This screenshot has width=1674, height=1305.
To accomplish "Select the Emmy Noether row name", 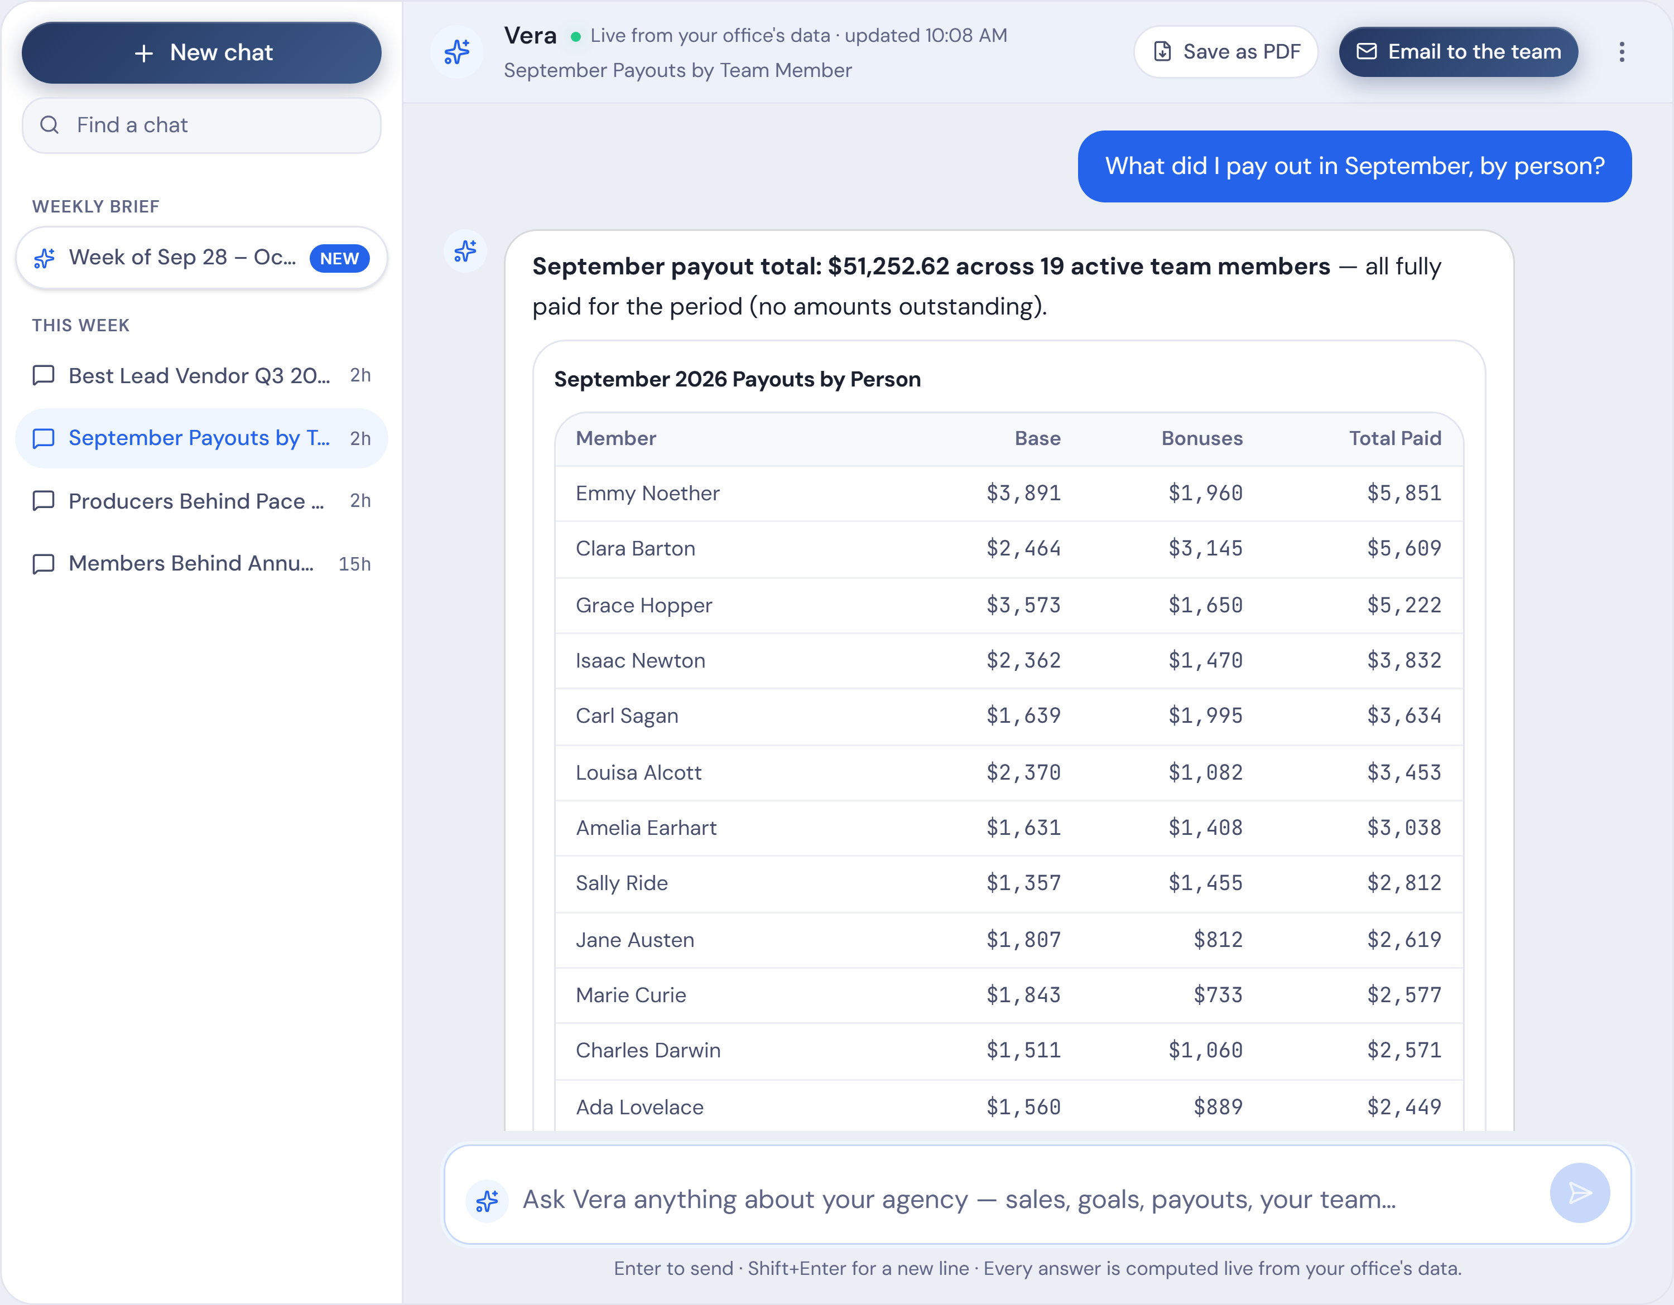I will (x=648, y=493).
